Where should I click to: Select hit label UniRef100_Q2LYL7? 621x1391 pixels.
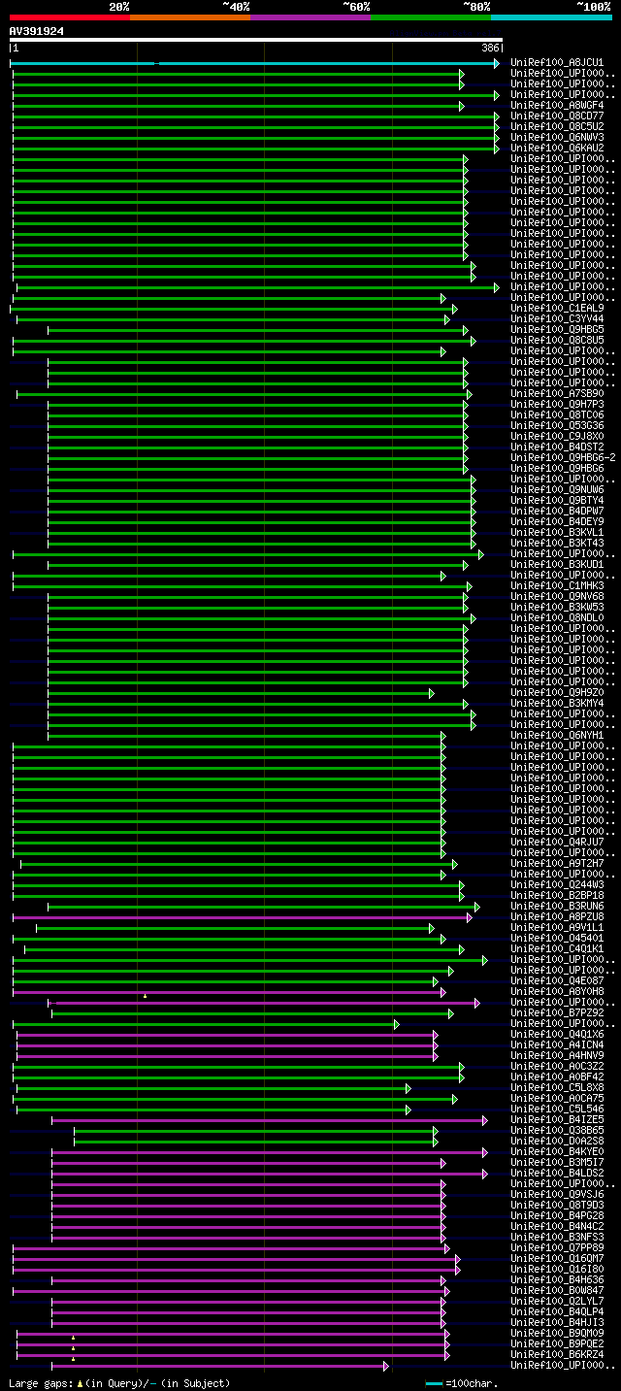click(558, 1302)
